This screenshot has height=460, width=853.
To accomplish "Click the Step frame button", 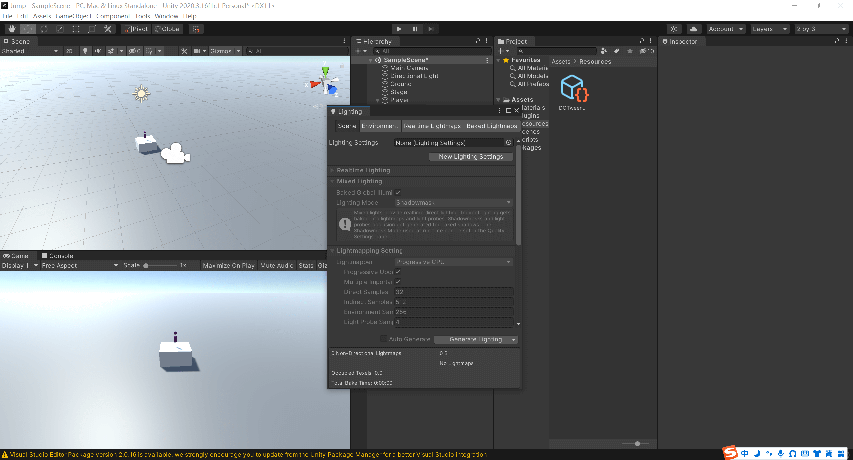I will click(x=431, y=29).
